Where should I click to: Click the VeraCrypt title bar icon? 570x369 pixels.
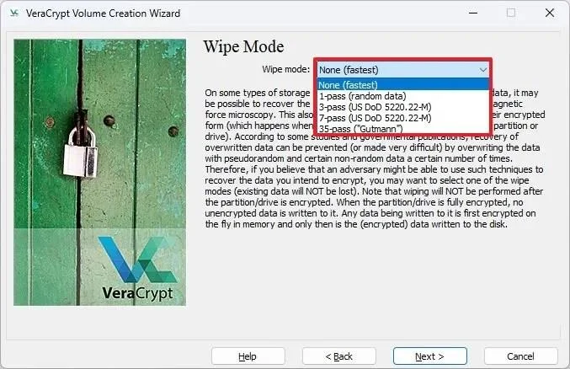tap(14, 13)
